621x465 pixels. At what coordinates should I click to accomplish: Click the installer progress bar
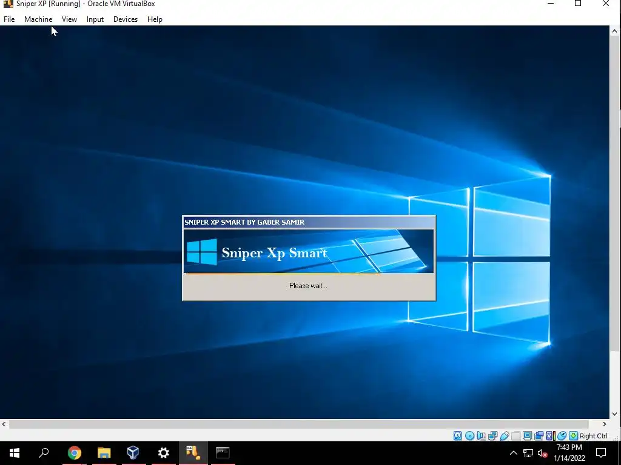(x=309, y=274)
